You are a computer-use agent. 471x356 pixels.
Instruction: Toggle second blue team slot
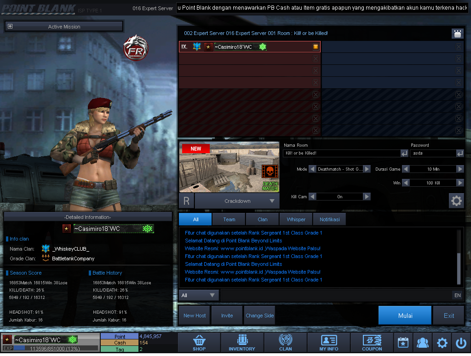point(459,58)
